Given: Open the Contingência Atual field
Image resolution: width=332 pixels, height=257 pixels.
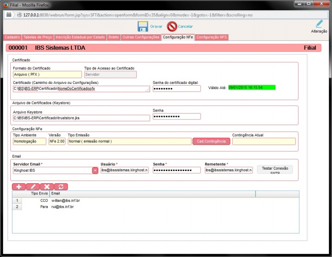Looking at the screenshot, I should 264,141.
